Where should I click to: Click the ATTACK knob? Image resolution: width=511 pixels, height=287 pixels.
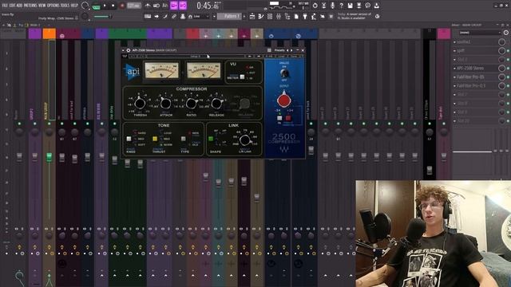(165, 104)
